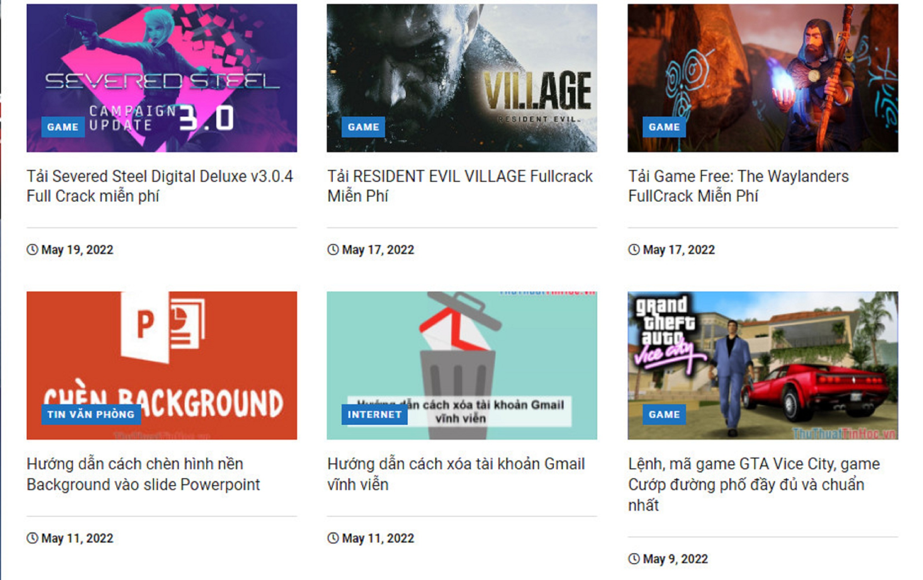Select GAME tag on Waylanders image

click(x=664, y=127)
